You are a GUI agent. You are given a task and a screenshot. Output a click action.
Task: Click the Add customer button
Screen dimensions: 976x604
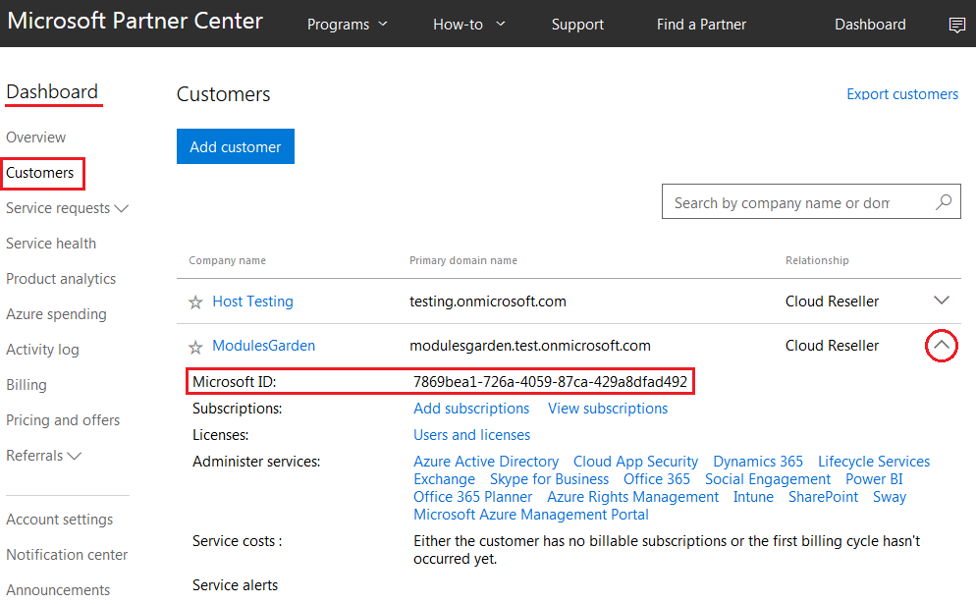pos(236,146)
